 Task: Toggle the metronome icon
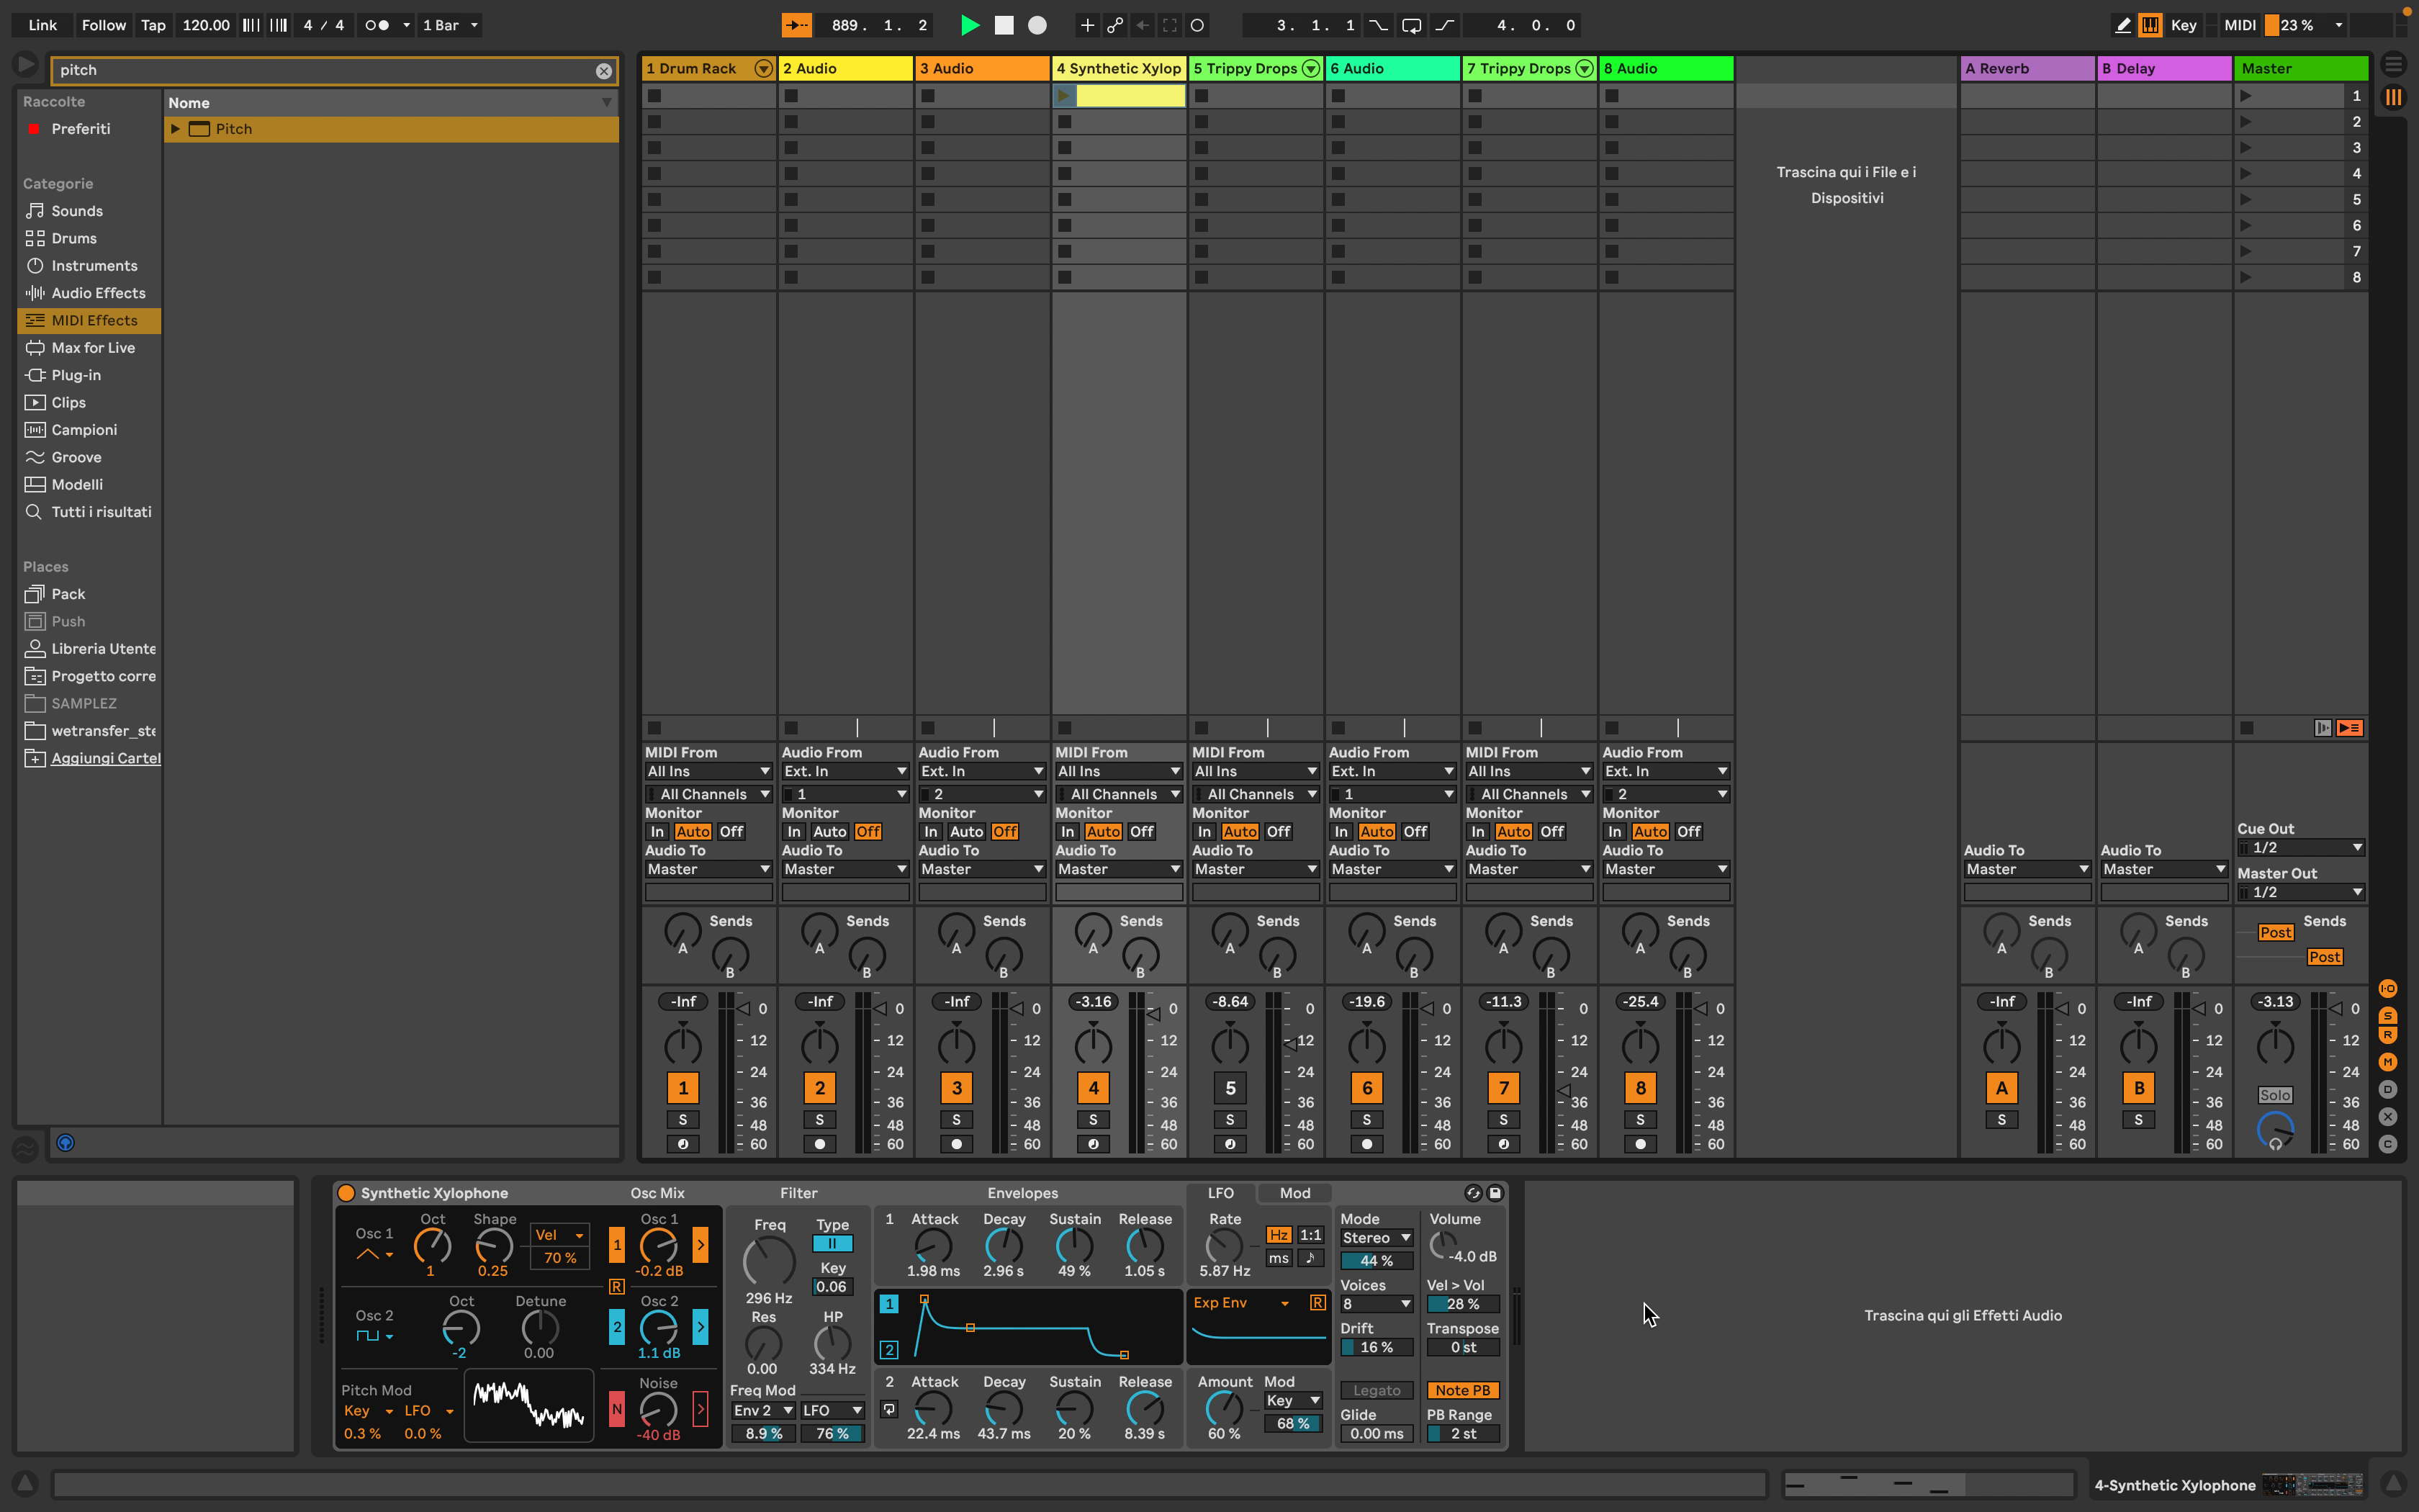coord(377,25)
